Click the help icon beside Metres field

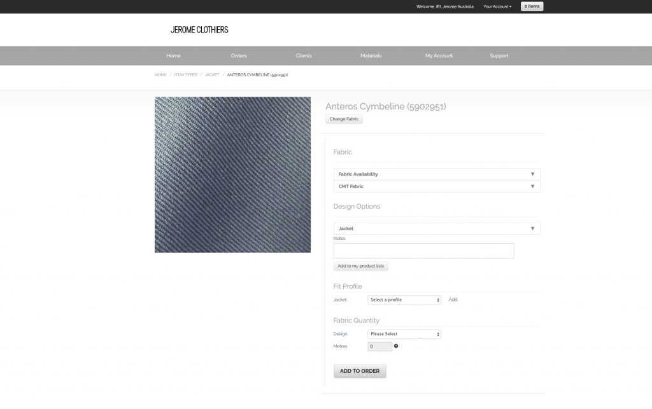pos(396,346)
